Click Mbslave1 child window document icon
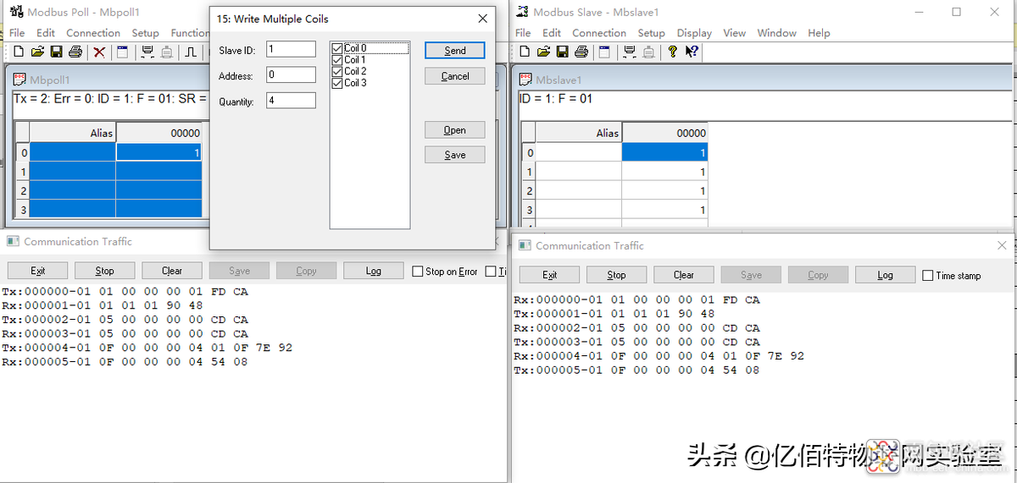 tap(525, 80)
